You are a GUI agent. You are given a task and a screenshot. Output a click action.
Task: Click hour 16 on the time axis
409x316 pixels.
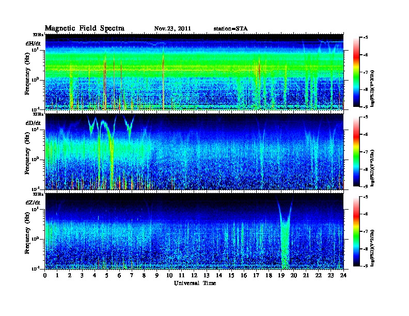244,276
